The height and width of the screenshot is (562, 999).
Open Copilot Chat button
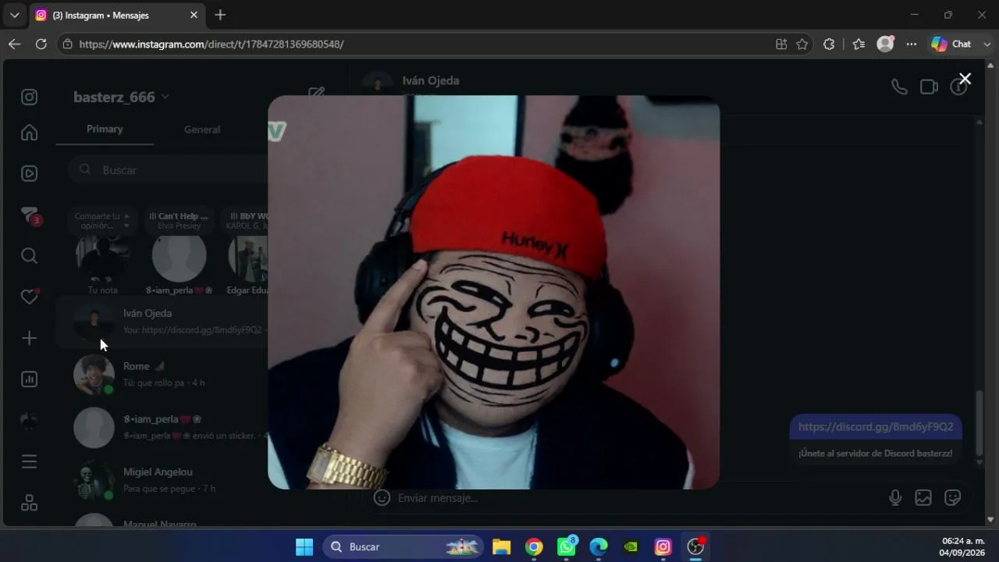952,44
